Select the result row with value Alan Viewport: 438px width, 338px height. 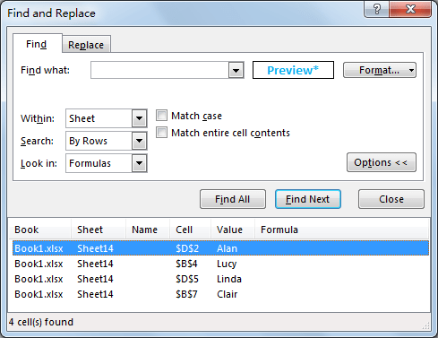(x=220, y=248)
